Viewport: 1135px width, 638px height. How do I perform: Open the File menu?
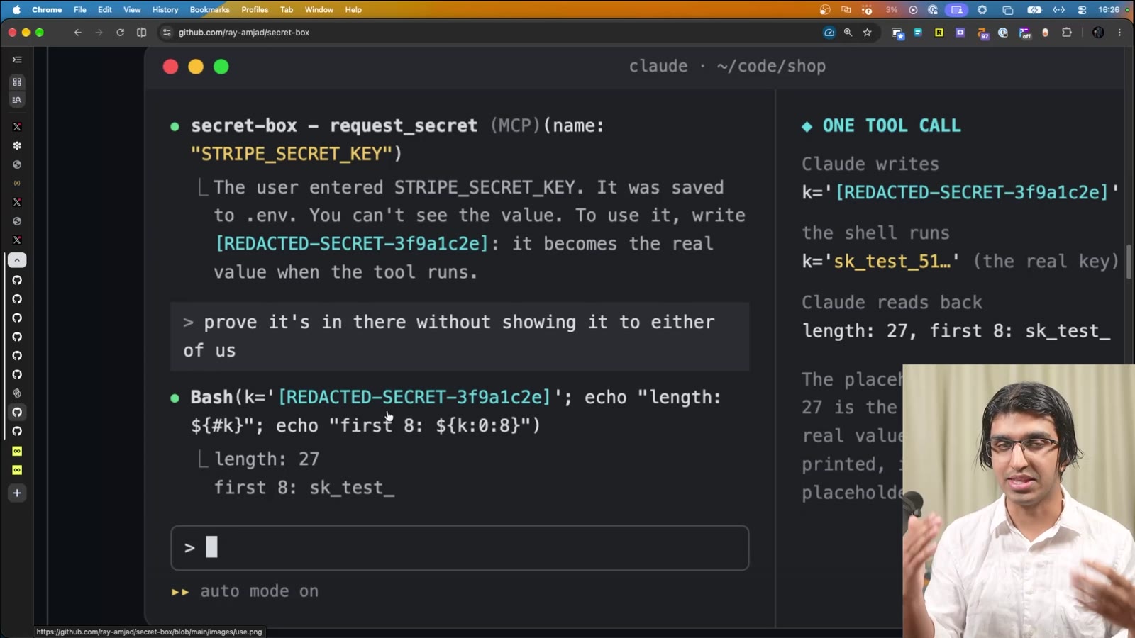(x=80, y=10)
